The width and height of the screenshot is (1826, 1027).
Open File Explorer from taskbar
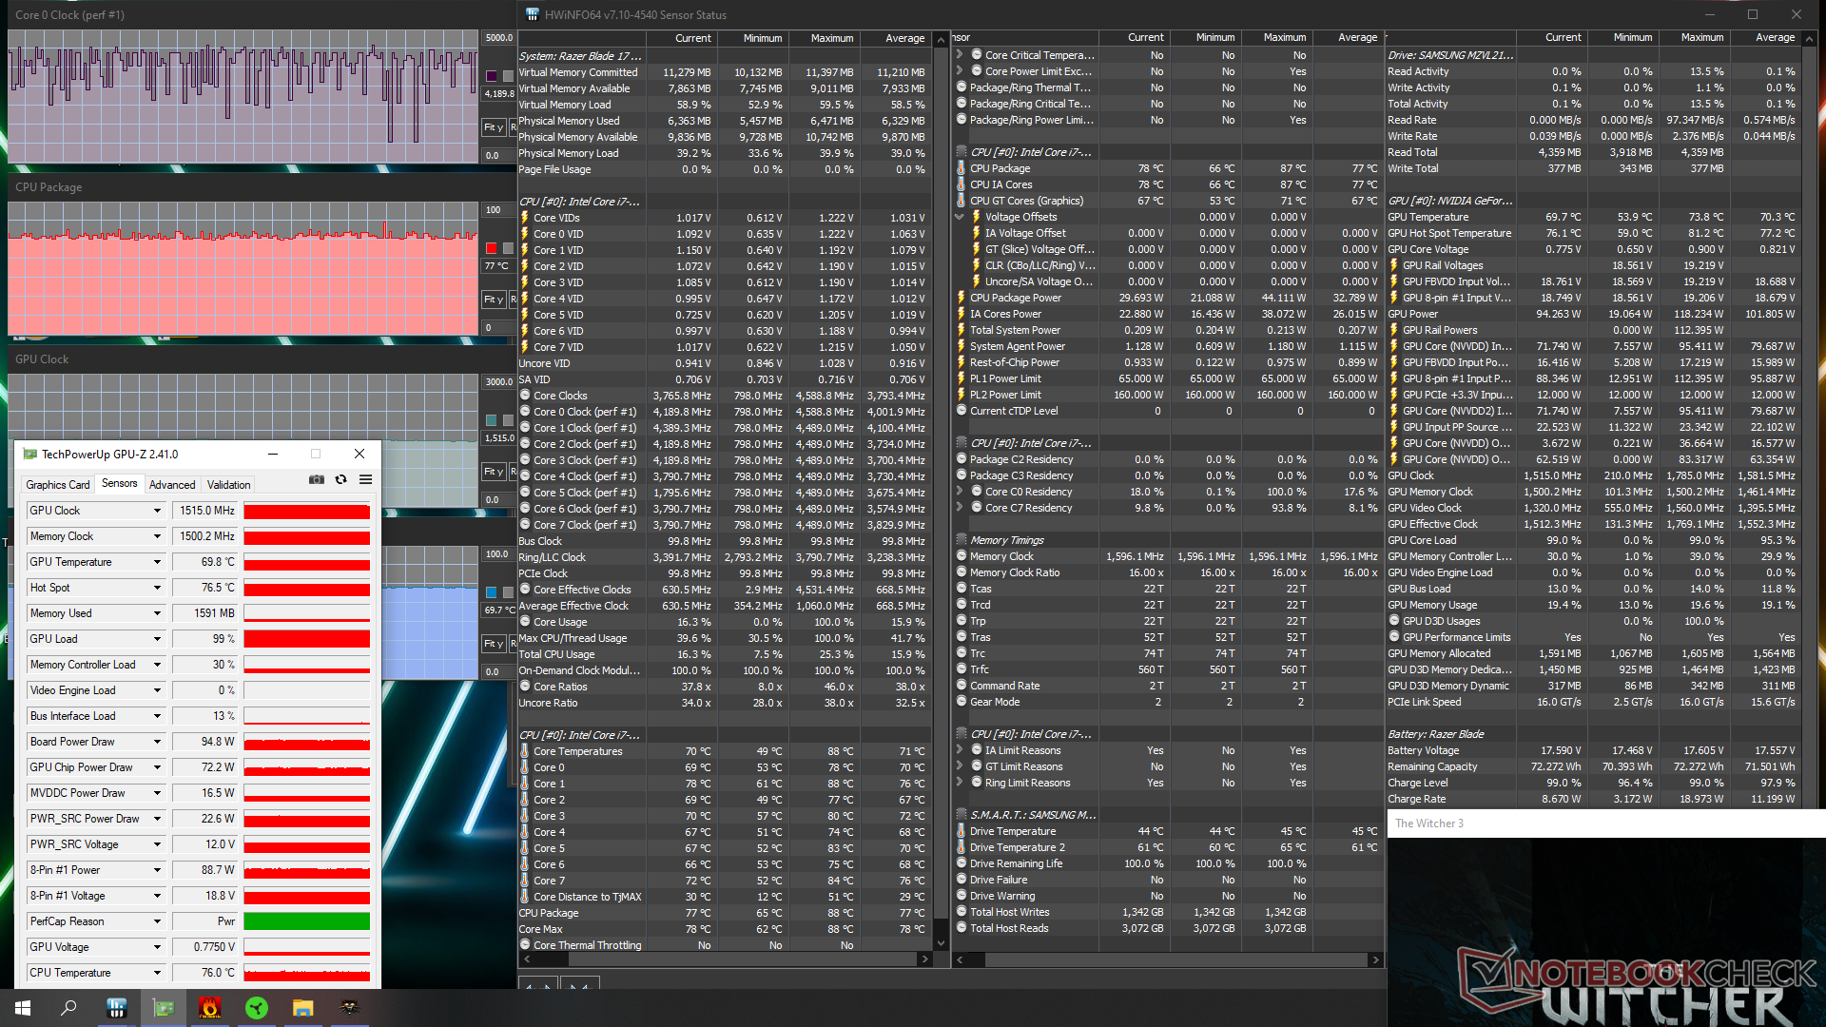tap(302, 1008)
